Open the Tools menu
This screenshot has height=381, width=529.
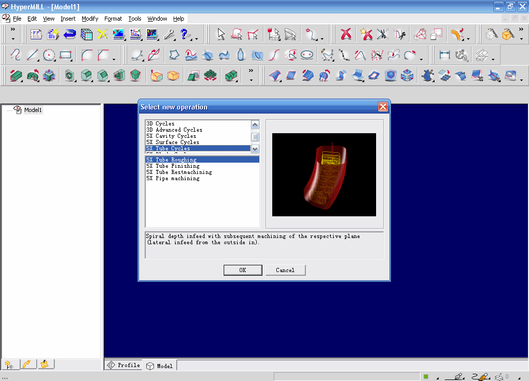pos(135,19)
